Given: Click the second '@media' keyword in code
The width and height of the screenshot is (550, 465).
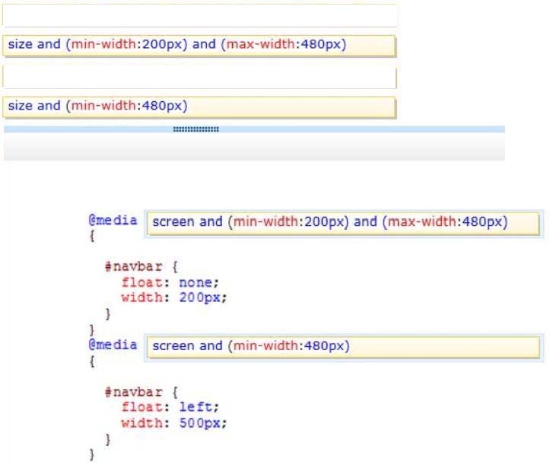Looking at the screenshot, I should [x=113, y=345].
